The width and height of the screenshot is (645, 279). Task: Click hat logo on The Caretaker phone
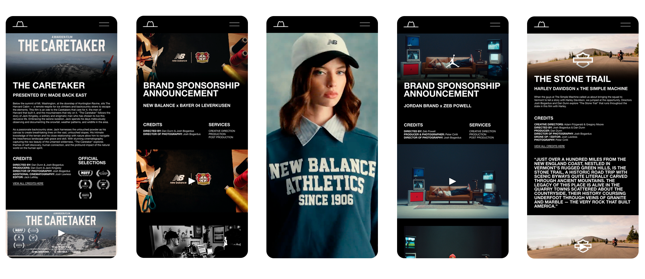coord(20,24)
